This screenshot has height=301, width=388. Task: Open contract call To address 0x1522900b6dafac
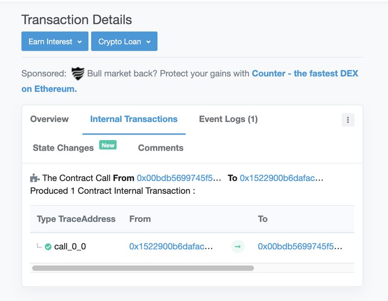281,178
